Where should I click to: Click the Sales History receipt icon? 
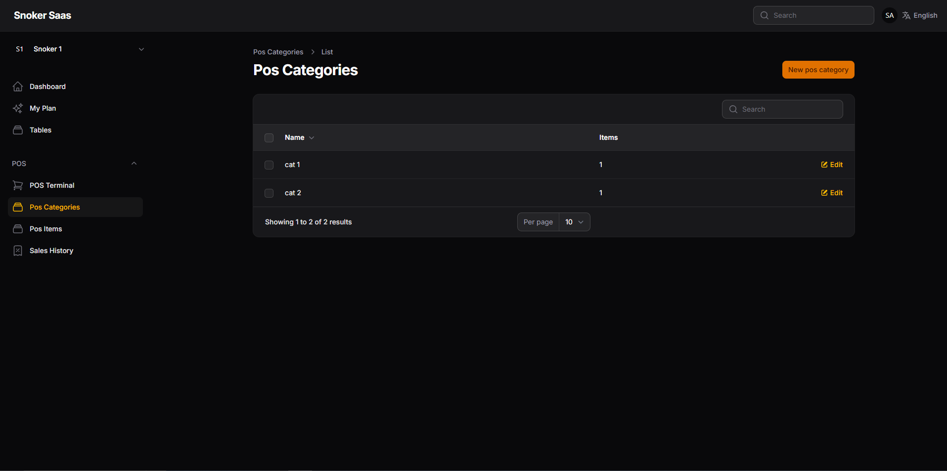[x=18, y=251]
